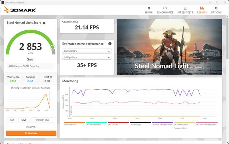Click the Monitoring heading
The image size is (229, 144).
70,81
